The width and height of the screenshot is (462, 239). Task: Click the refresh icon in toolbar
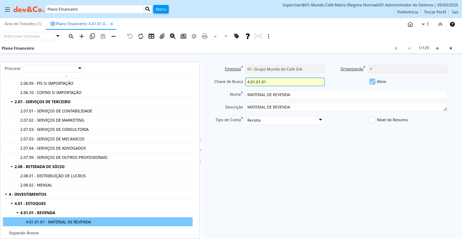141,36
